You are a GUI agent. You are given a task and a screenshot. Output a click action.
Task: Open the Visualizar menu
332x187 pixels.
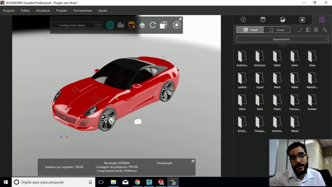pos(43,11)
